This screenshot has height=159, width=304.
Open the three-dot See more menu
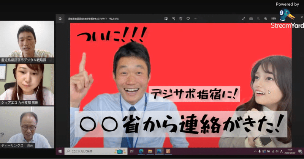pos(195,19)
